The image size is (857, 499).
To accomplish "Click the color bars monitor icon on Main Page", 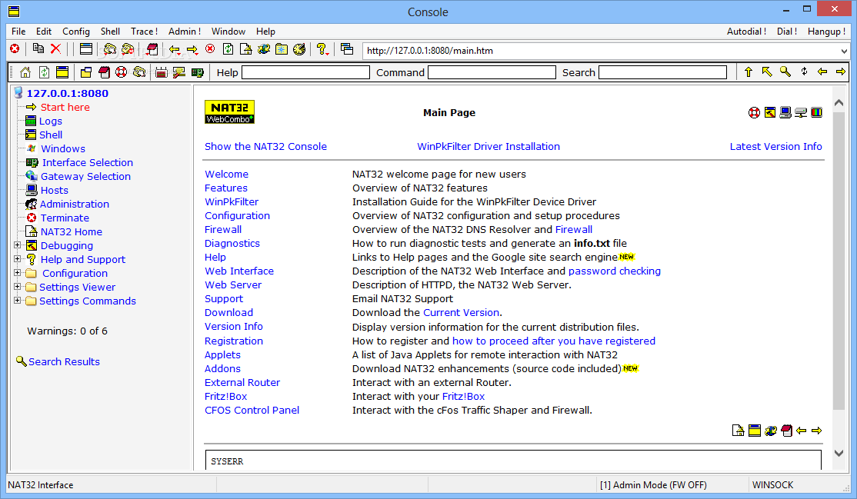I will [816, 112].
